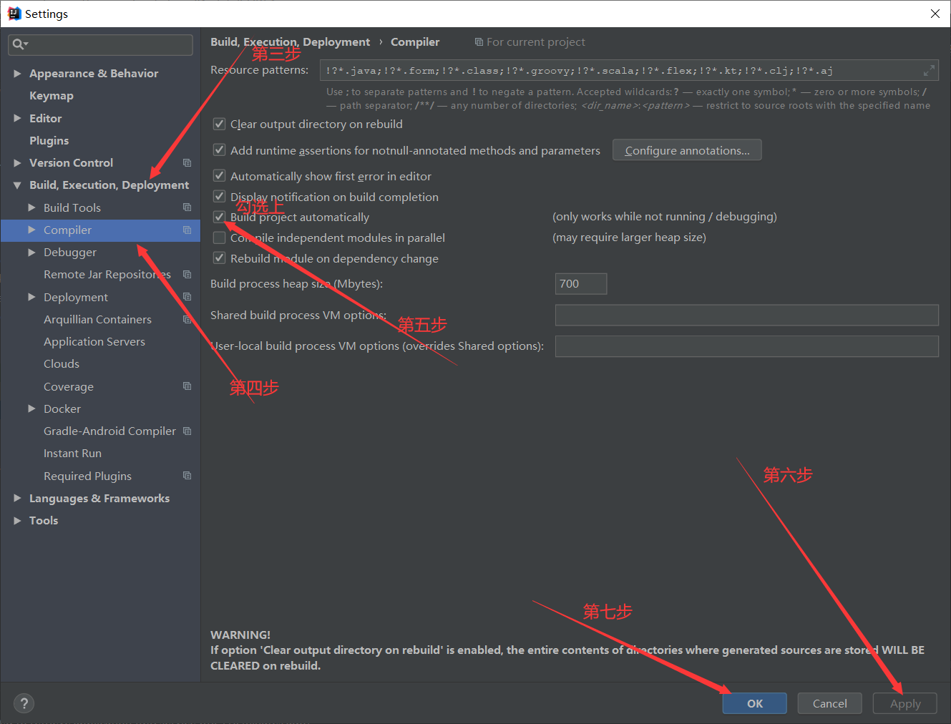Expand the Appearance & Behavior section
951x724 pixels.
(17, 73)
